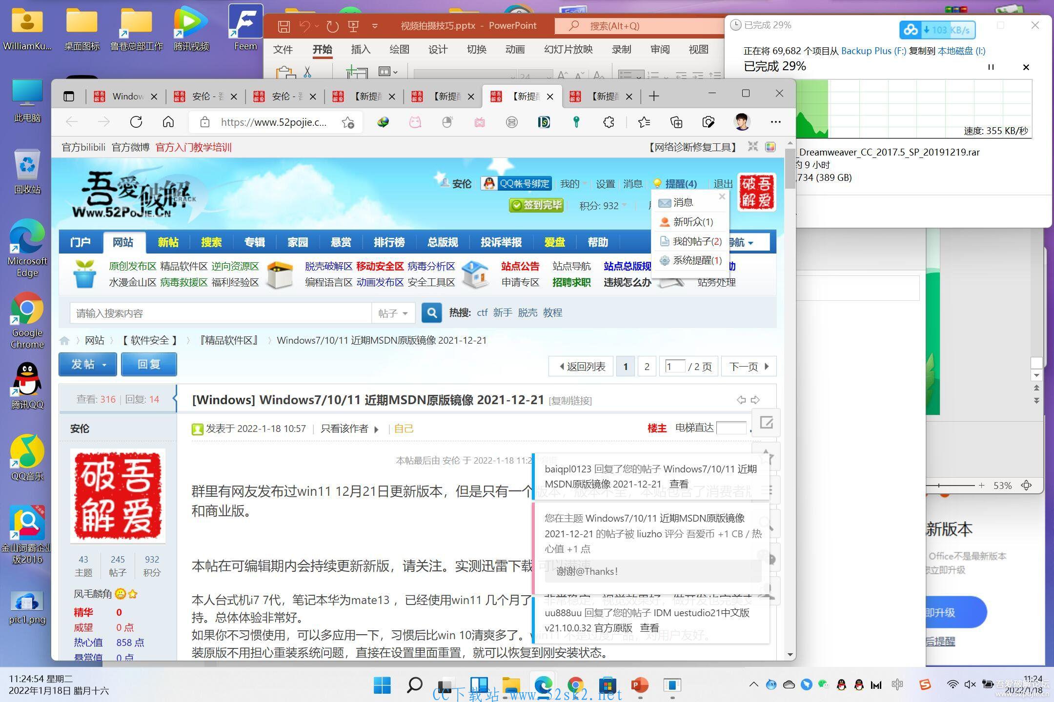Screen dimensions: 1054x702
Task: Click PowerPoint undo arrow
Action: (304, 26)
